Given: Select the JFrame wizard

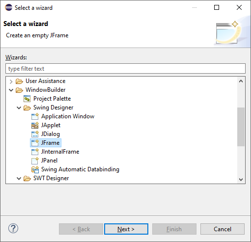Looking at the screenshot, I should click(x=50, y=143).
